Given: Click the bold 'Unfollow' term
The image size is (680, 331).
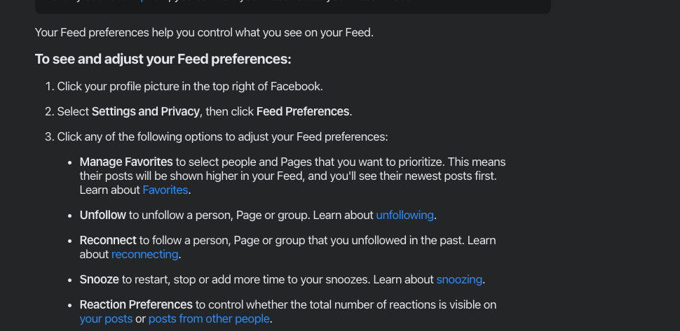Looking at the screenshot, I should (103, 215).
